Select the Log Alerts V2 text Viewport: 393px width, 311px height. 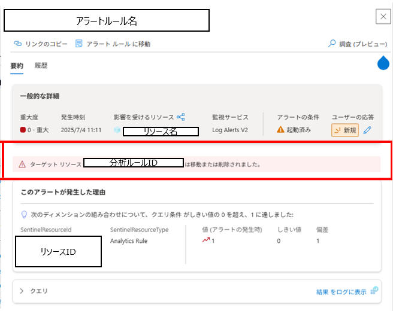[230, 130]
